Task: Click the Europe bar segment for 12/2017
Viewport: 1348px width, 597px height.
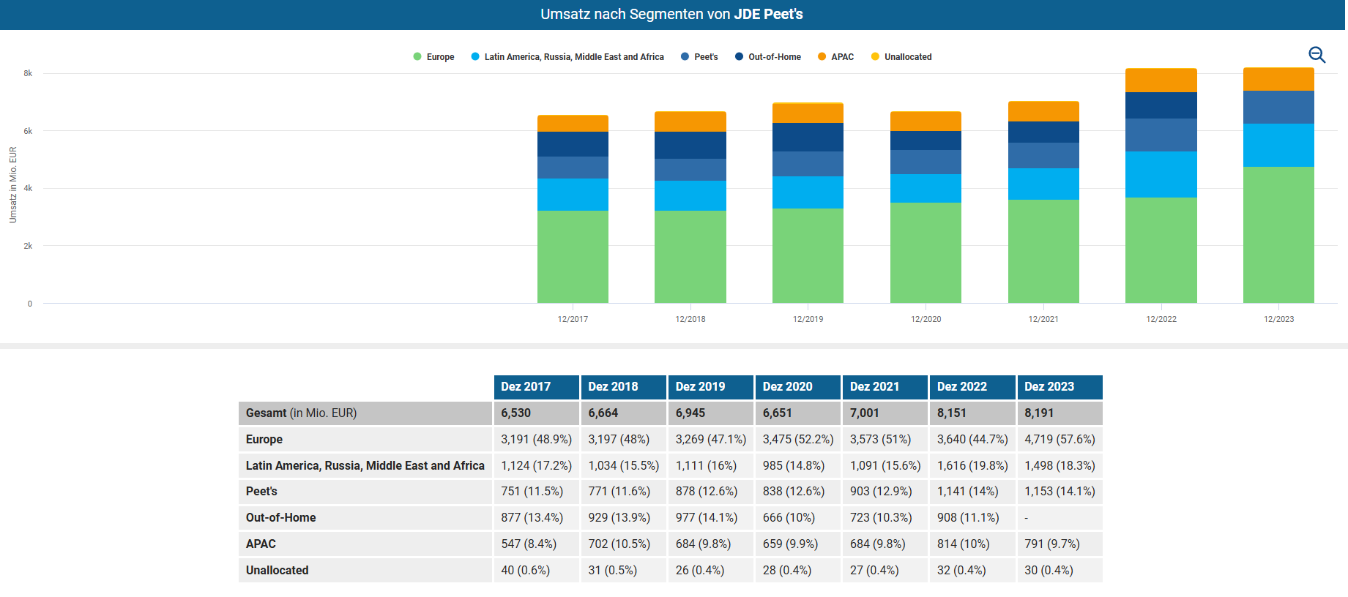Action: coord(573,256)
